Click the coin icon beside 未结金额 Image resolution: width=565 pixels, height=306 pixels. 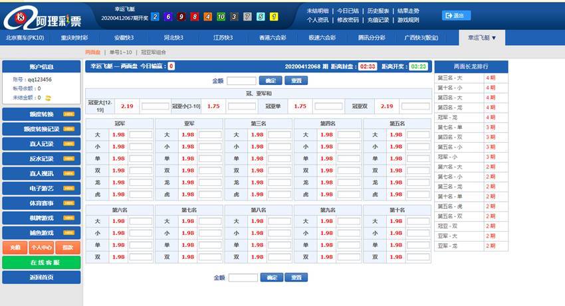click(x=48, y=98)
